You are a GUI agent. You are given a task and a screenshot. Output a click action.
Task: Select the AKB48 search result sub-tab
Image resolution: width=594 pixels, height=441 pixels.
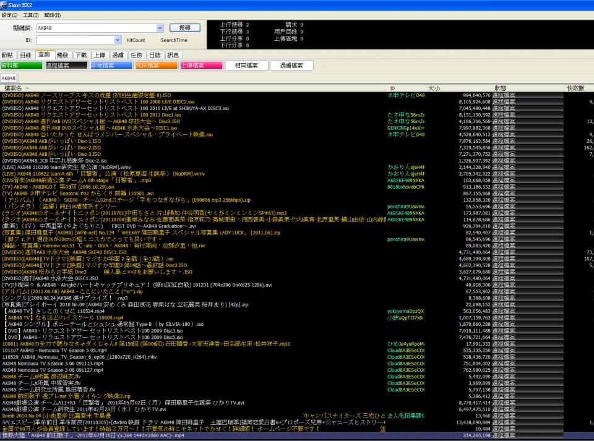(9, 79)
